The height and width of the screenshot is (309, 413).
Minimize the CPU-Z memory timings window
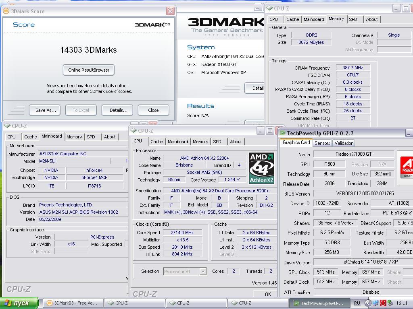[396, 8]
